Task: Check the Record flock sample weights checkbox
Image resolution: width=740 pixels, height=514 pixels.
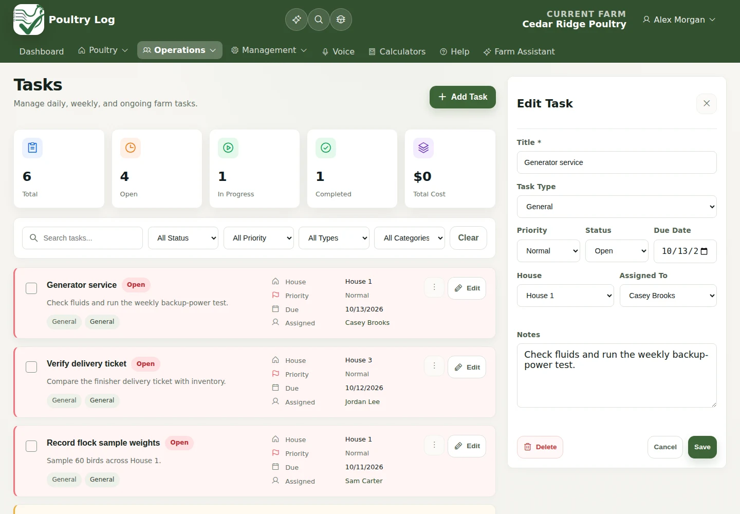Action: pos(31,446)
